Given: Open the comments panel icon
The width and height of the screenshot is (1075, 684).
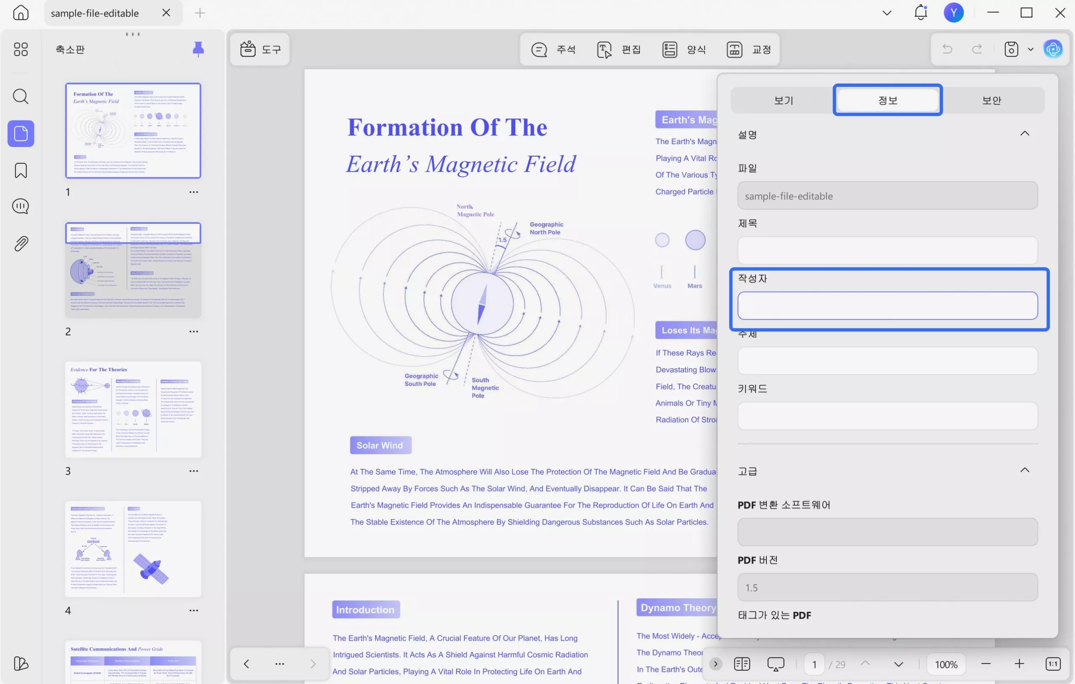Looking at the screenshot, I should (21, 206).
